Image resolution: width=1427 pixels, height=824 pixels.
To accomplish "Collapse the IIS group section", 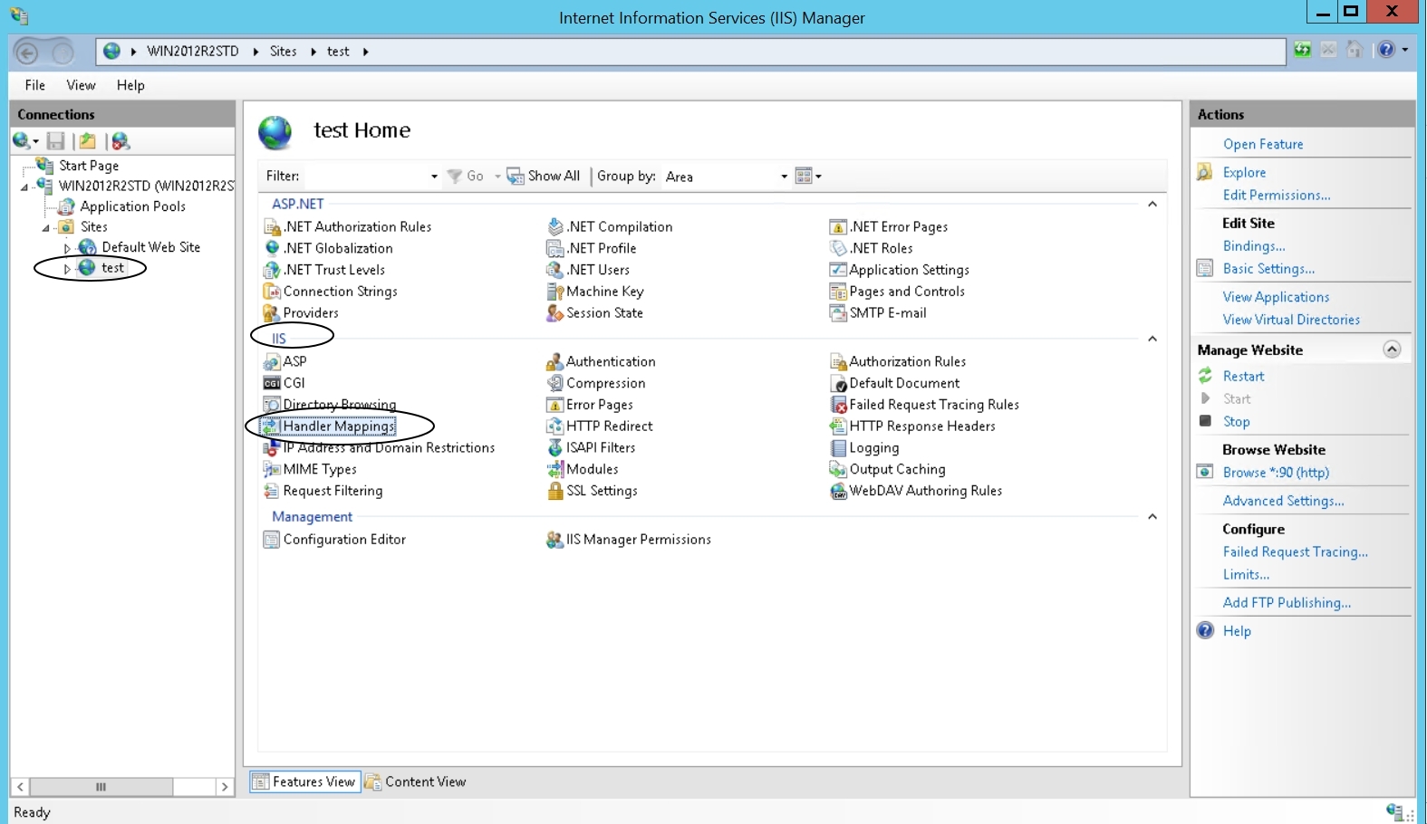I will [1152, 339].
